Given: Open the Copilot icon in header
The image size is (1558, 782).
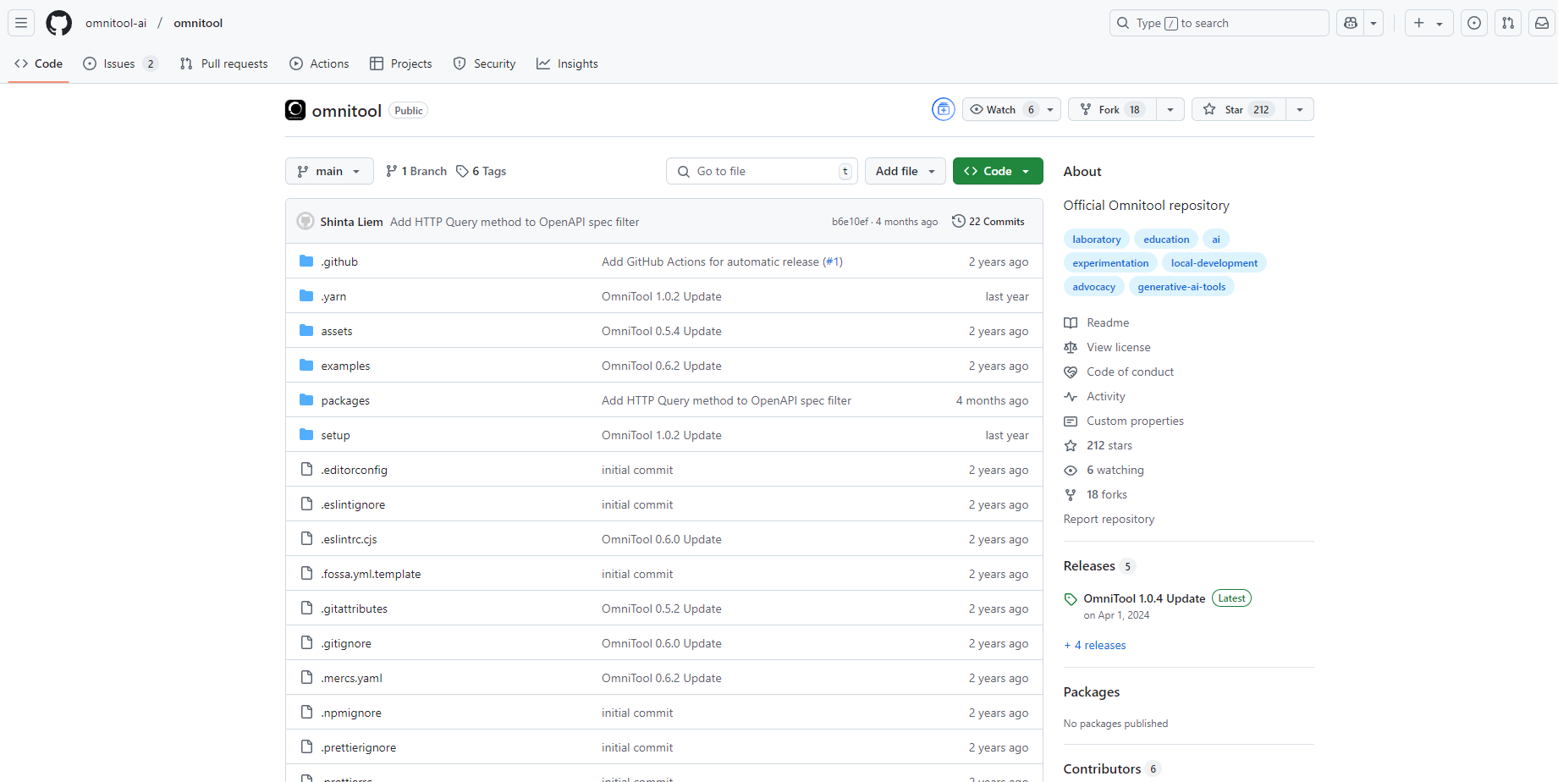Looking at the screenshot, I should 1351,23.
